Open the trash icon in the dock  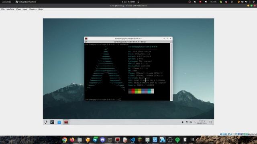point(185,140)
